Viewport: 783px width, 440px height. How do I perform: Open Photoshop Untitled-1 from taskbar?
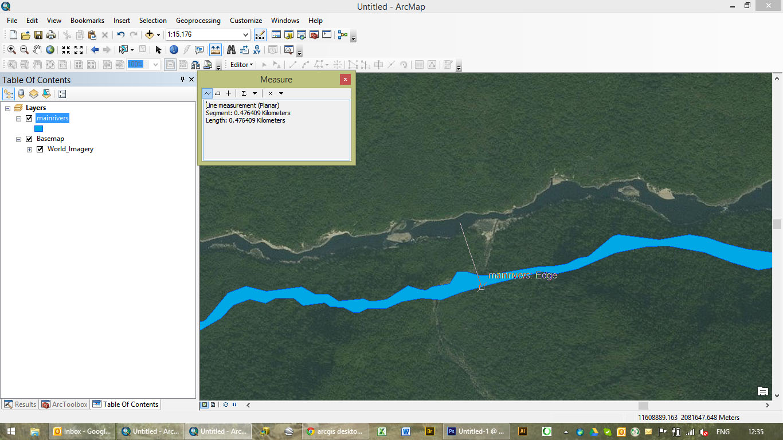(x=477, y=431)
